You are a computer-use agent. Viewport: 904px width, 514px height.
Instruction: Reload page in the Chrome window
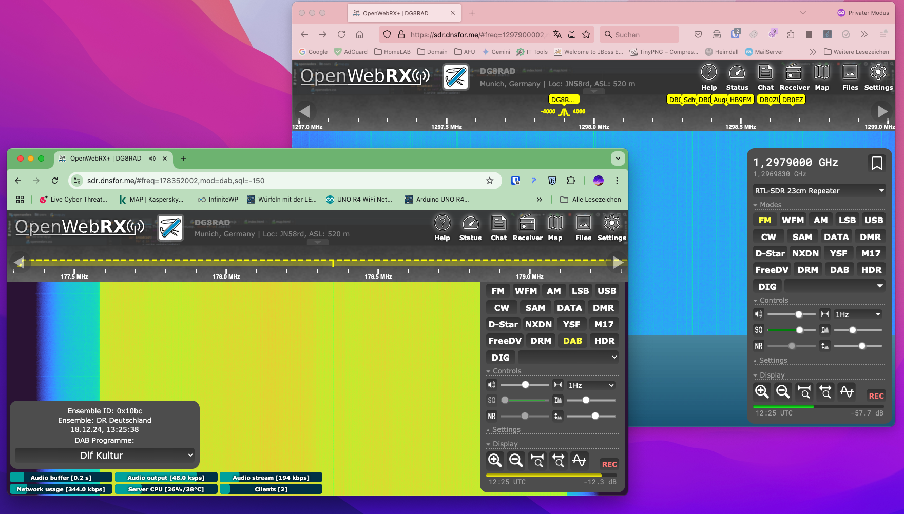point(55,181)
